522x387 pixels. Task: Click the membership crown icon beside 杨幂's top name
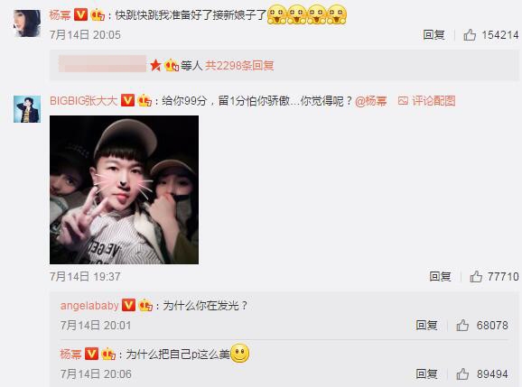[x=98, y=15]
